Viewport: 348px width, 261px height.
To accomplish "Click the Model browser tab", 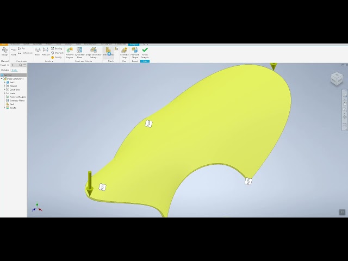I will pos(3,65).
